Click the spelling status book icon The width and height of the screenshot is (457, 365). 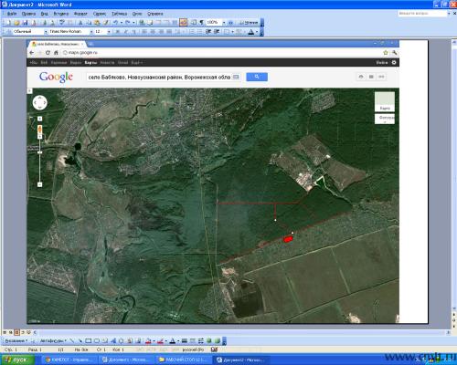[214, 349]
